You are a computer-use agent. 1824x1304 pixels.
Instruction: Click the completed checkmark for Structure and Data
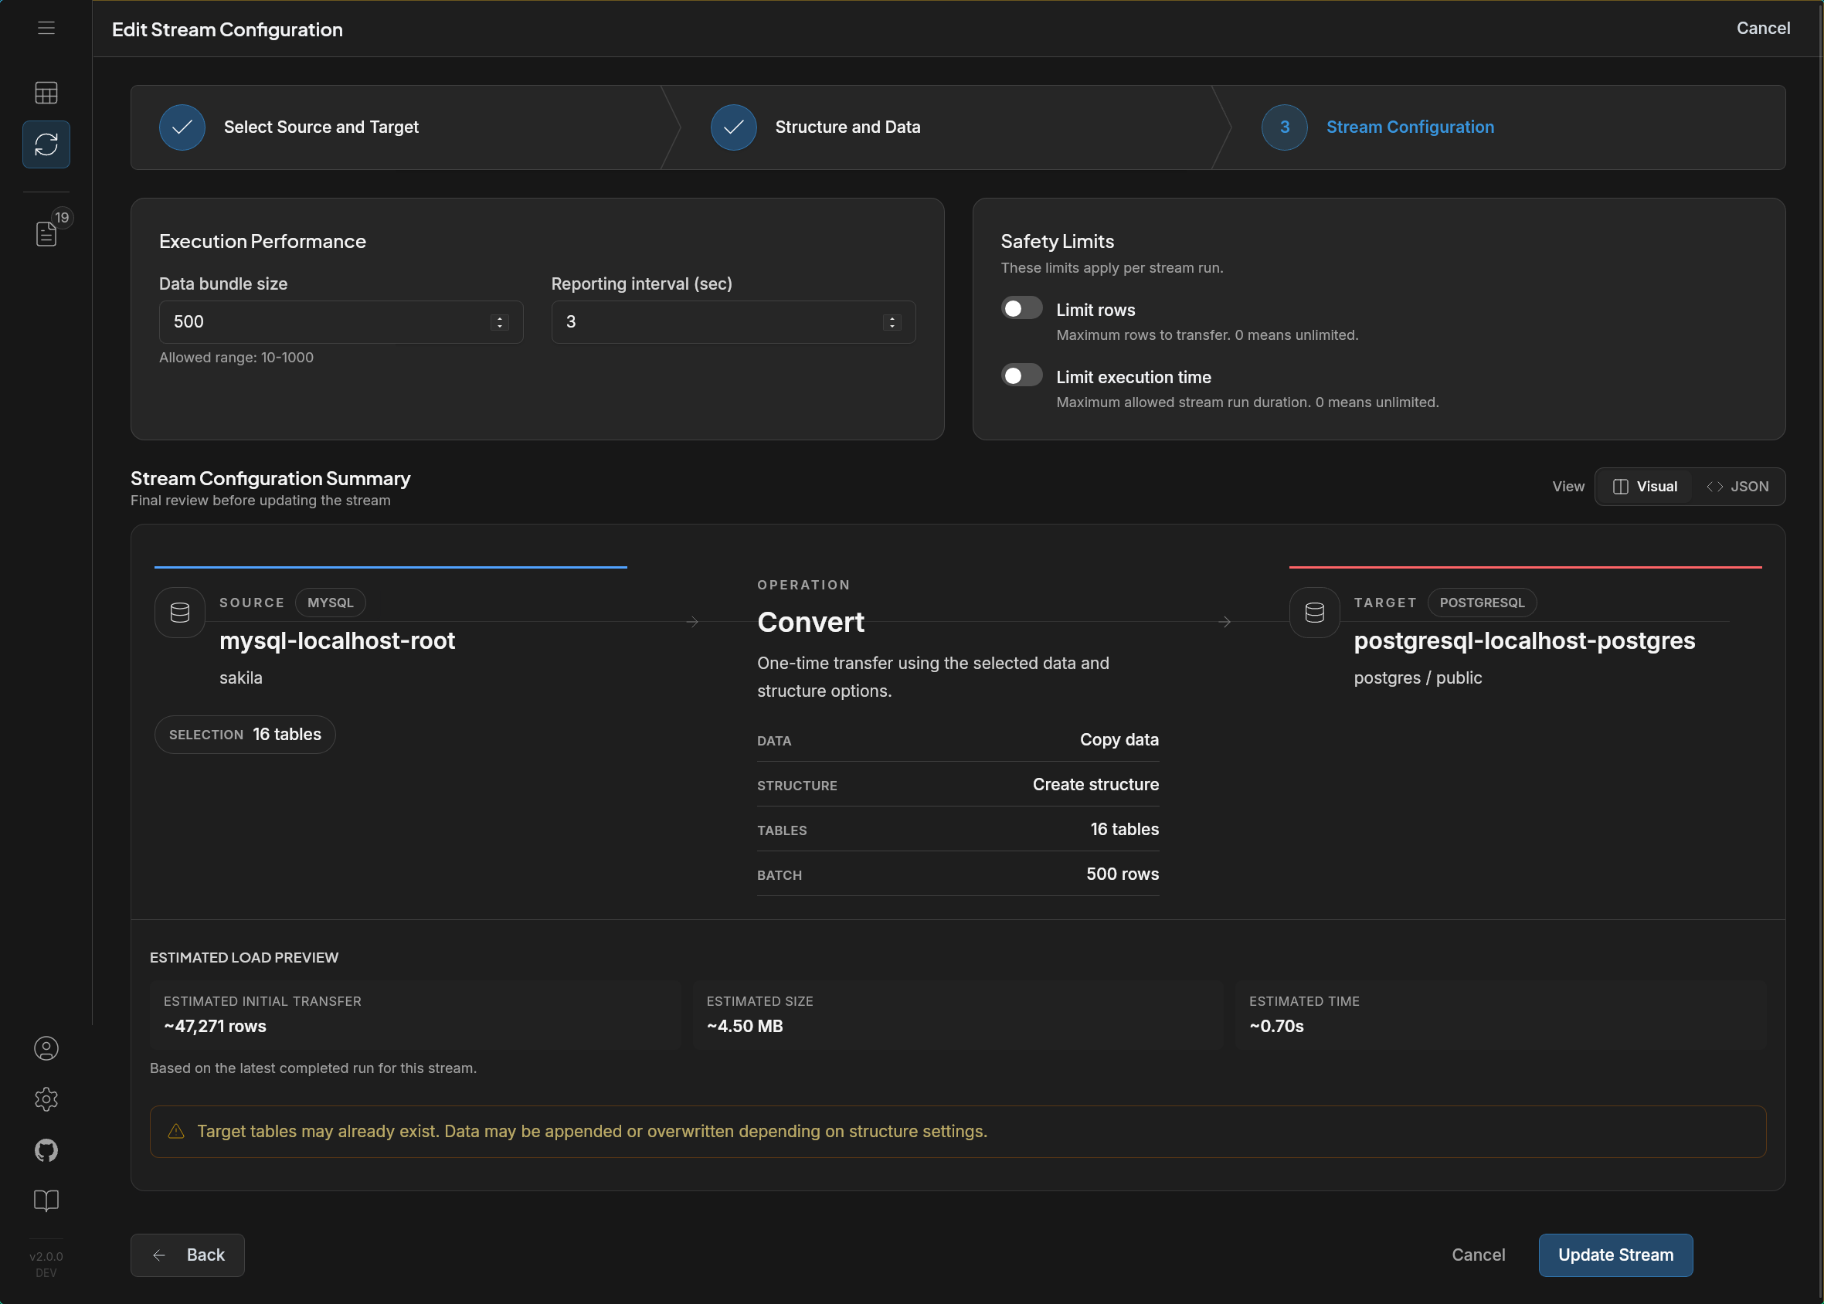coord(734,127)
